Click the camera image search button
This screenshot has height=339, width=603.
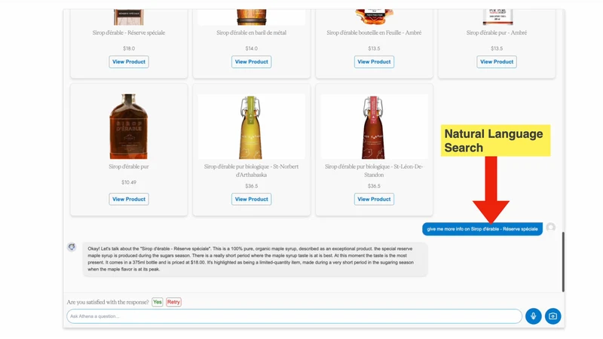[552, 316]
